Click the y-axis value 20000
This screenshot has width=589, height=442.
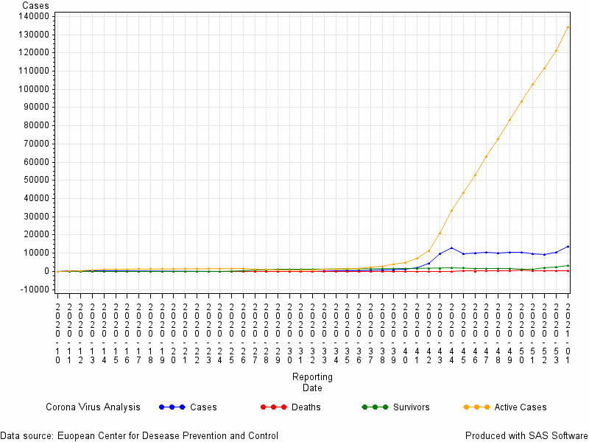click(35, 234)
